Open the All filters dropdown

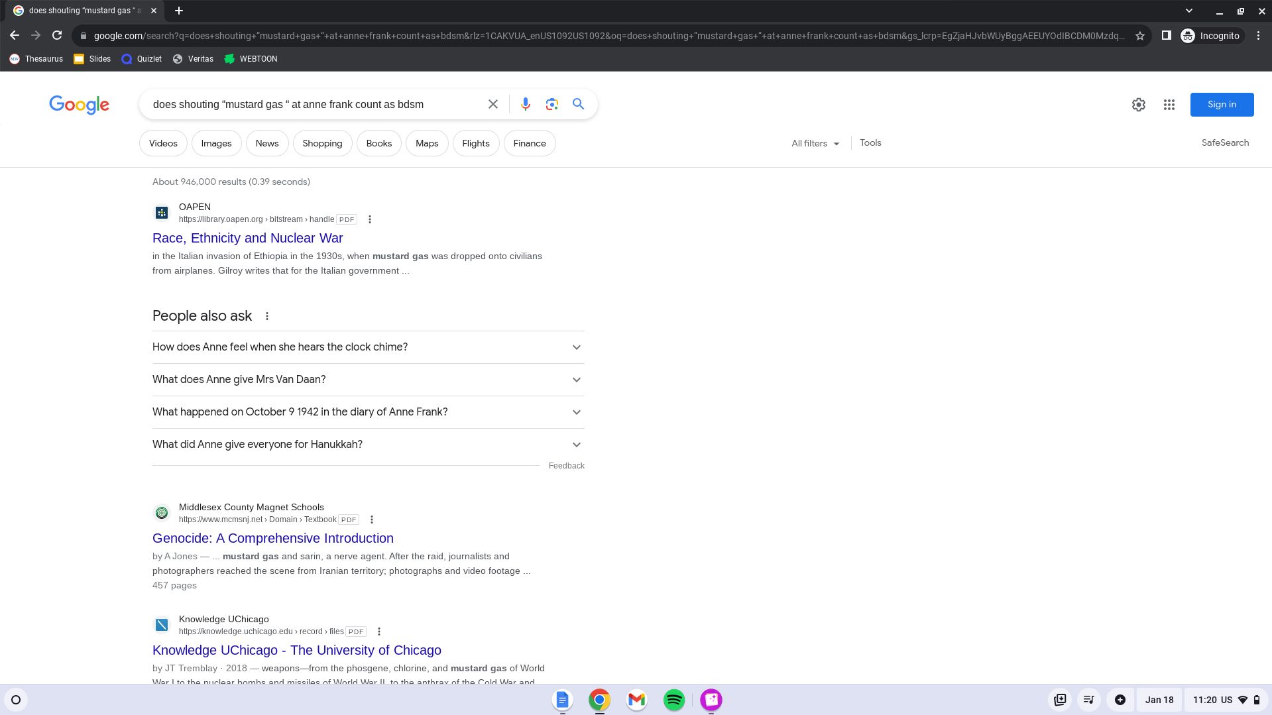815,143
